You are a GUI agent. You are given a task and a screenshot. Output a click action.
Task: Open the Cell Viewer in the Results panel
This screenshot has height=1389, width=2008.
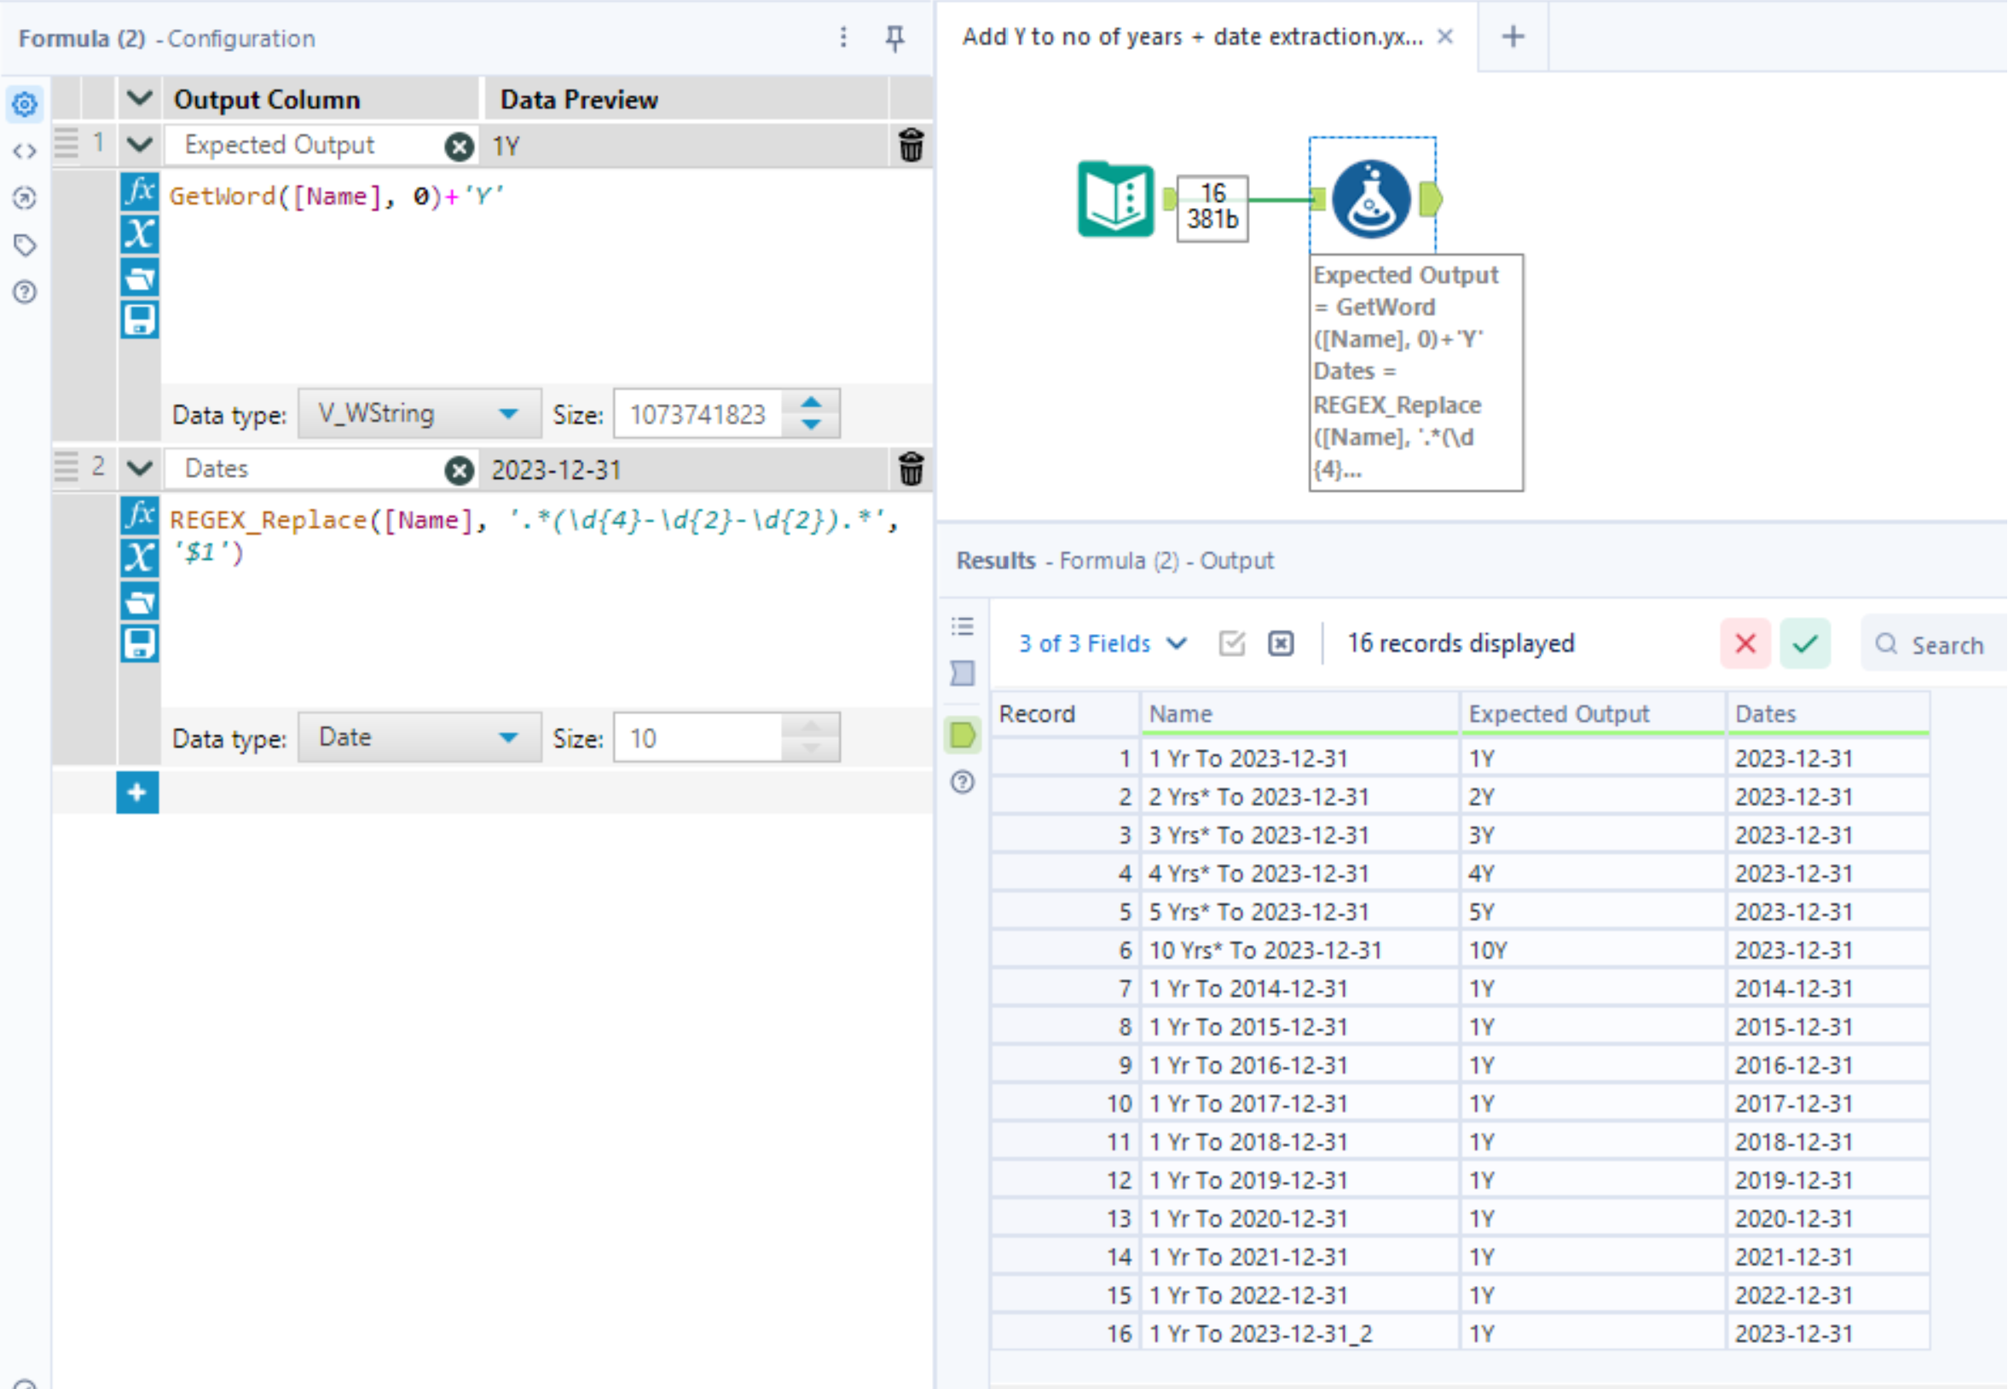click(x=962, y=671)
